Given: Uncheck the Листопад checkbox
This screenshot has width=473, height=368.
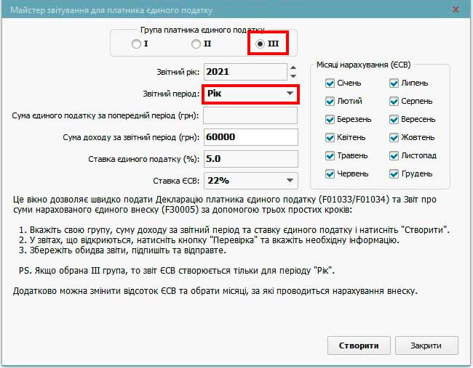Looking at the screenshot, I should click(394, 156).
